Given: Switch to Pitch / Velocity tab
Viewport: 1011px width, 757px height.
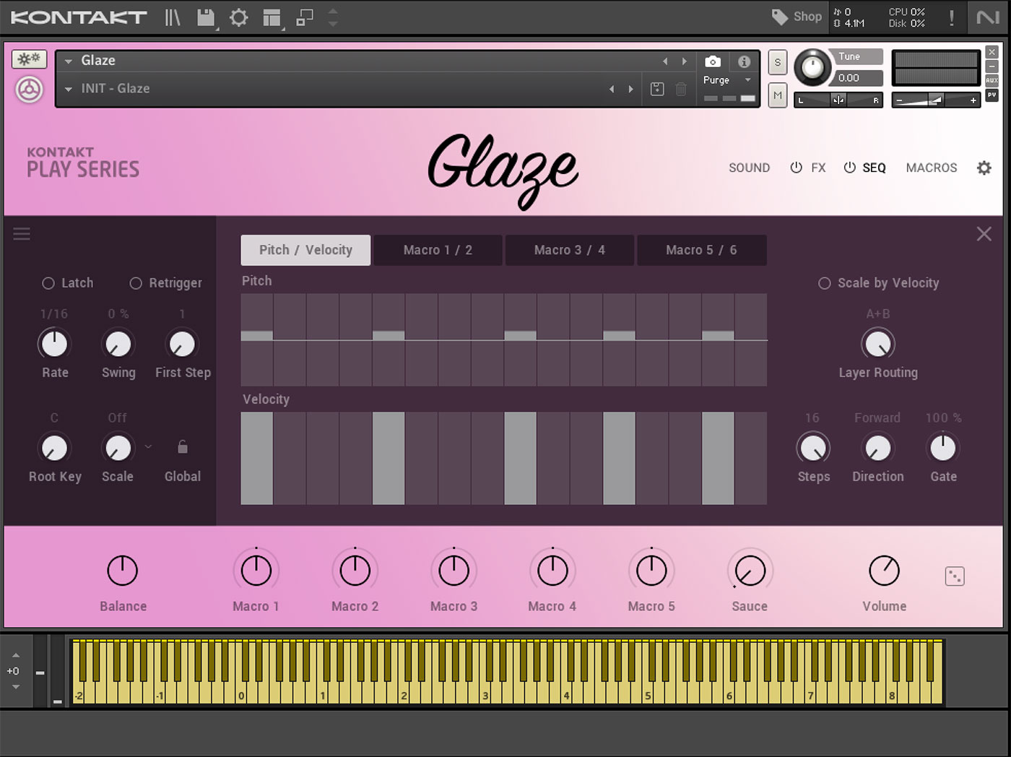Looking at the screenshot, I should click(x=305, y=250).
